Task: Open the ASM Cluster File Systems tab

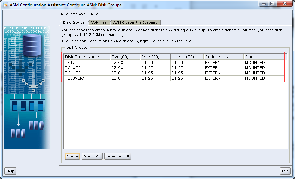Action: click(135, 22)
